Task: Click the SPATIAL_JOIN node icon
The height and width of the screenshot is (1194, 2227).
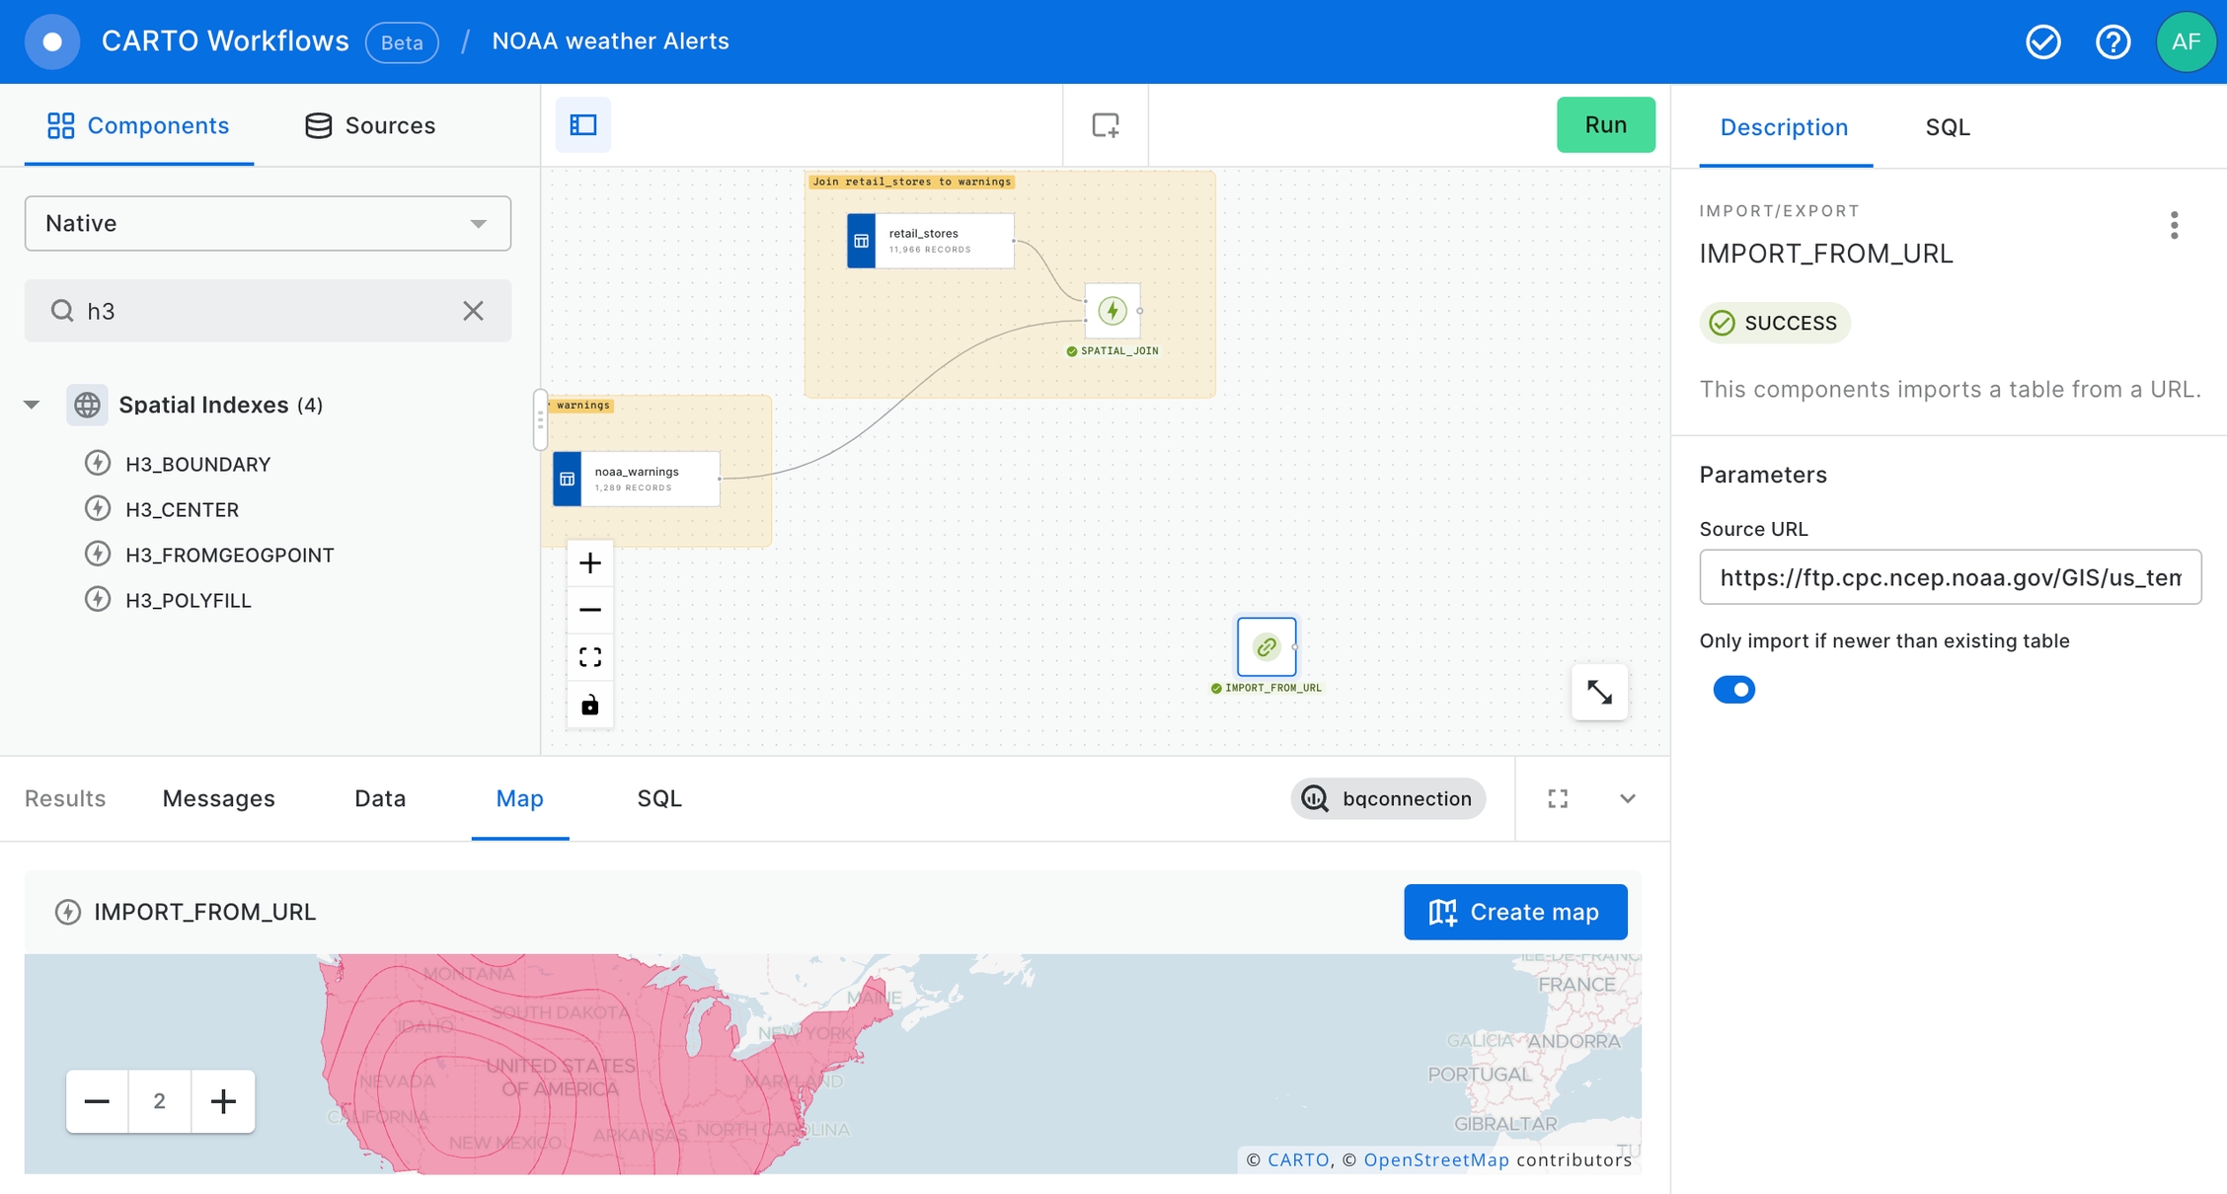Action: click(x=1113, y=311)
